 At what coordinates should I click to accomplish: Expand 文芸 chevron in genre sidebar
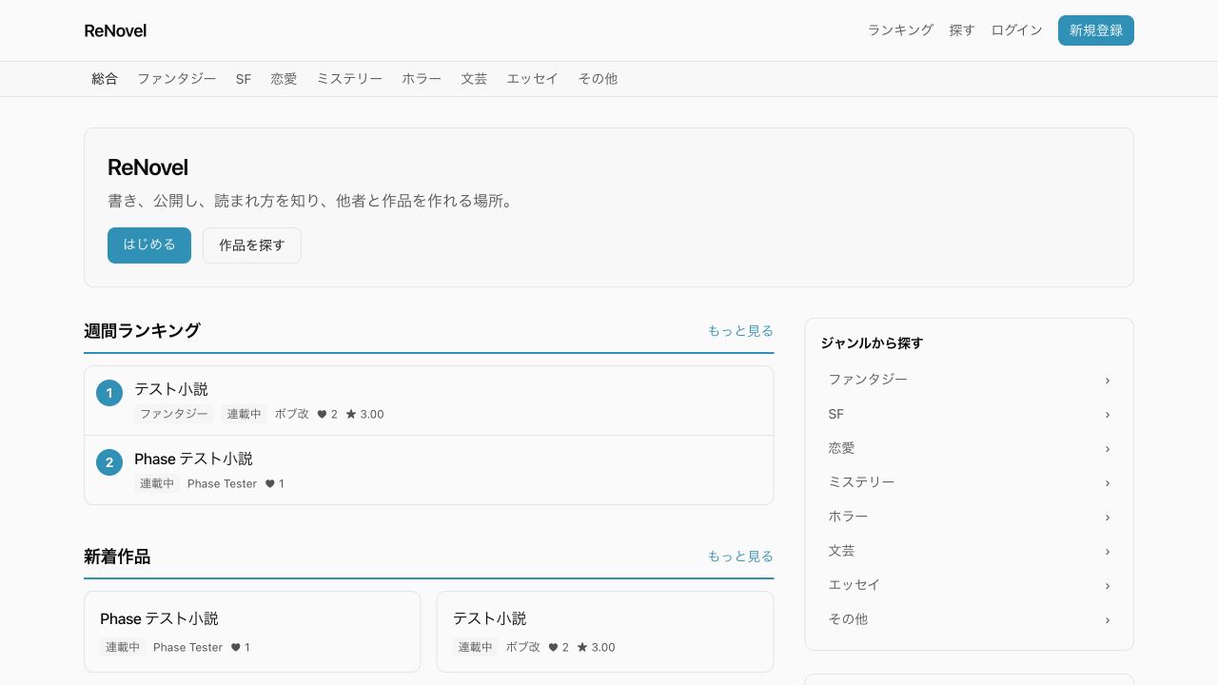(x=1108, y=552)
